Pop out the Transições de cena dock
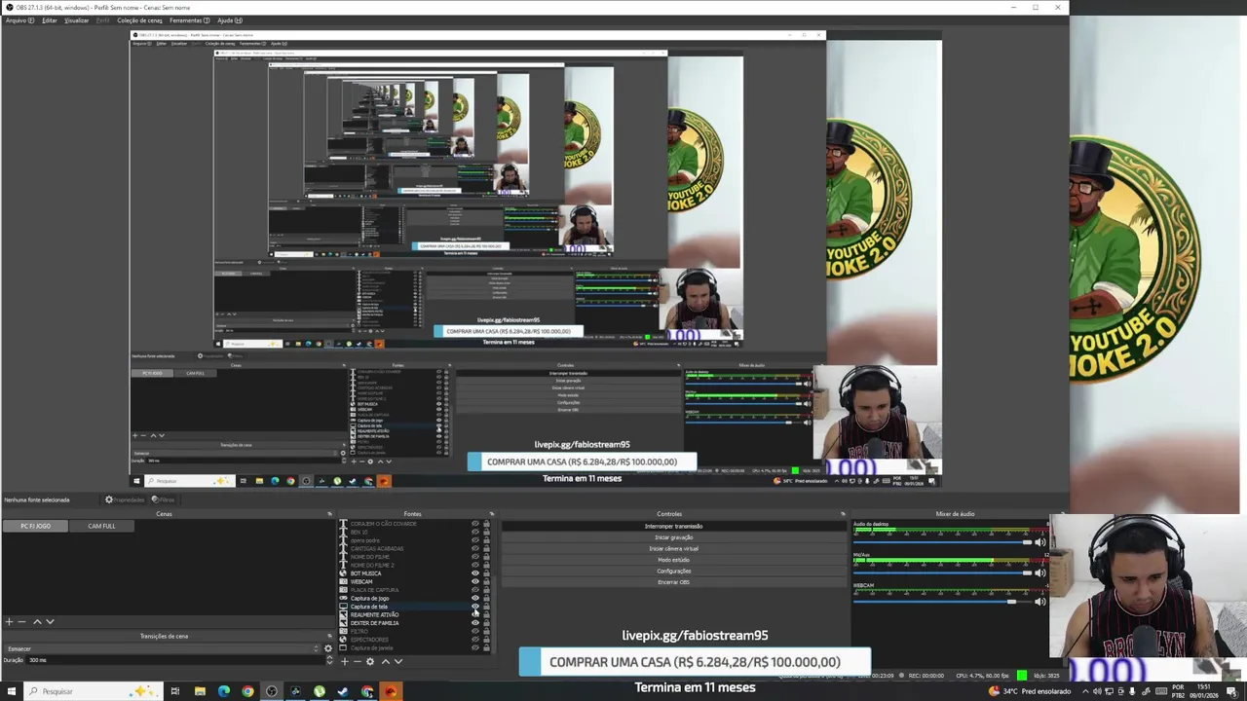This screenshot has height=701, width=1247. [329, 636]
